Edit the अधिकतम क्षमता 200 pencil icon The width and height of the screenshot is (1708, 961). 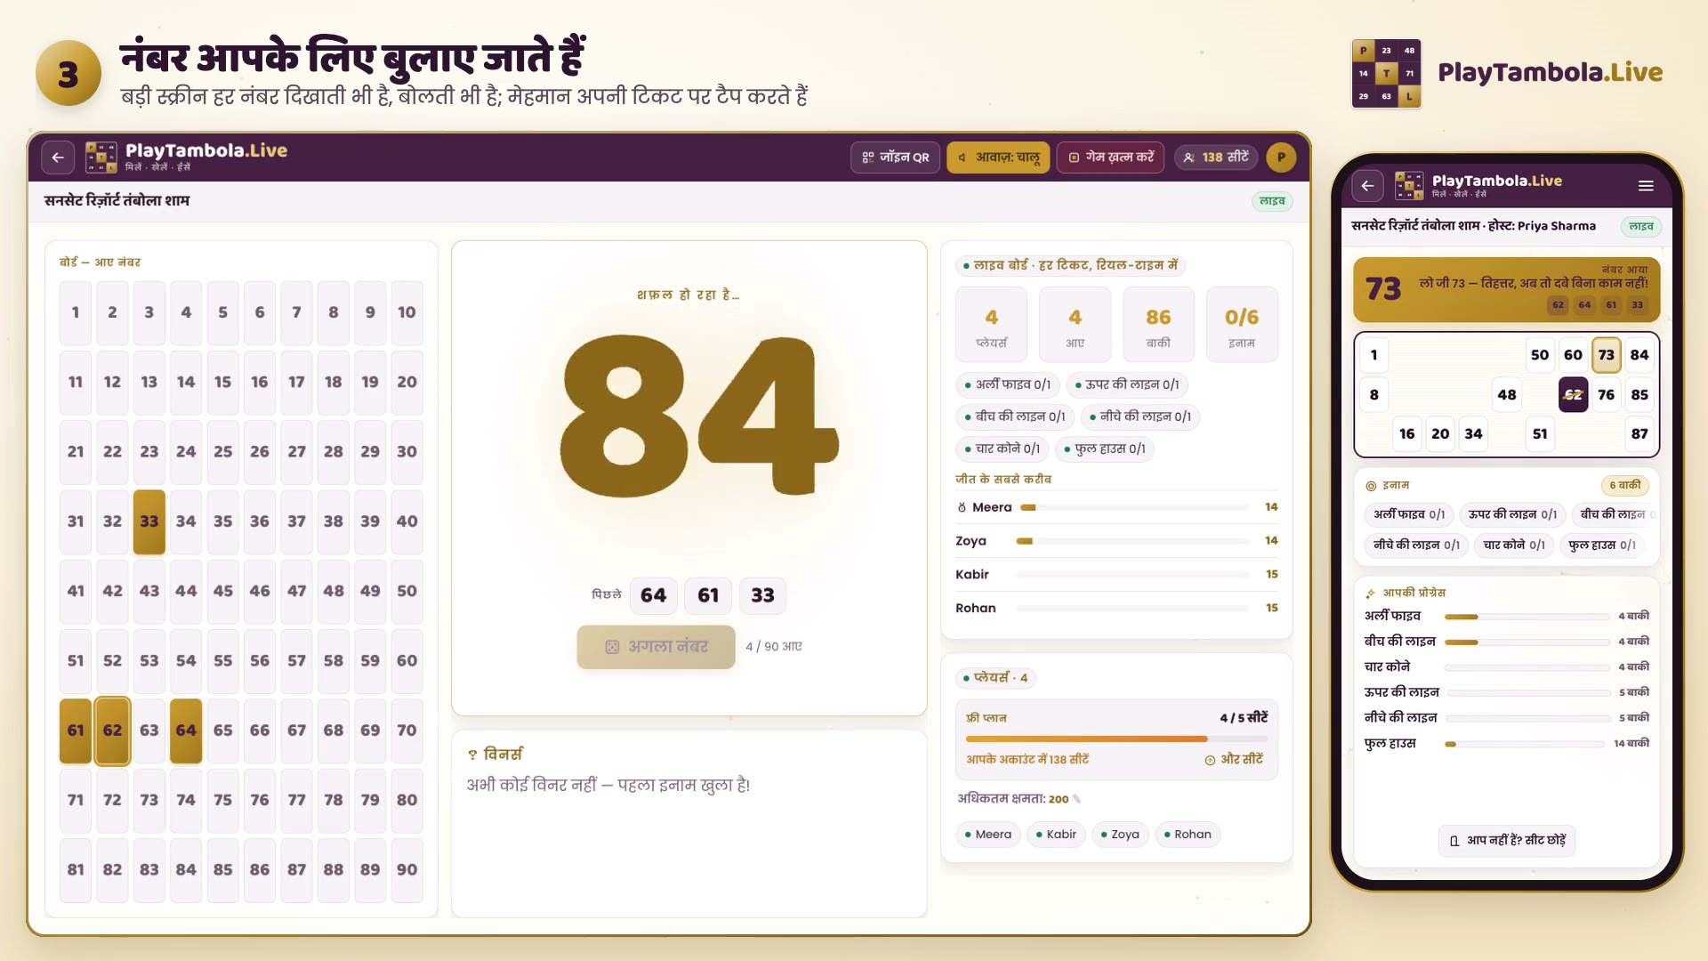point(1077,799)
